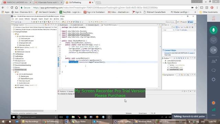Click Activate link in Task List

pos(184,30)
